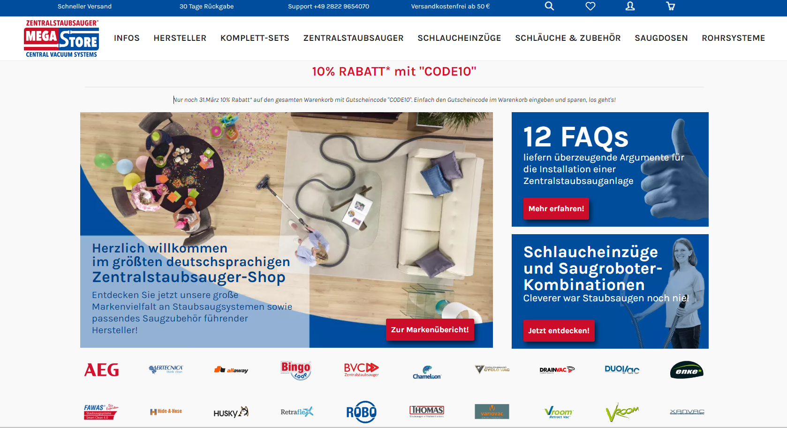Select the enke brand logo

coord(687,370)
